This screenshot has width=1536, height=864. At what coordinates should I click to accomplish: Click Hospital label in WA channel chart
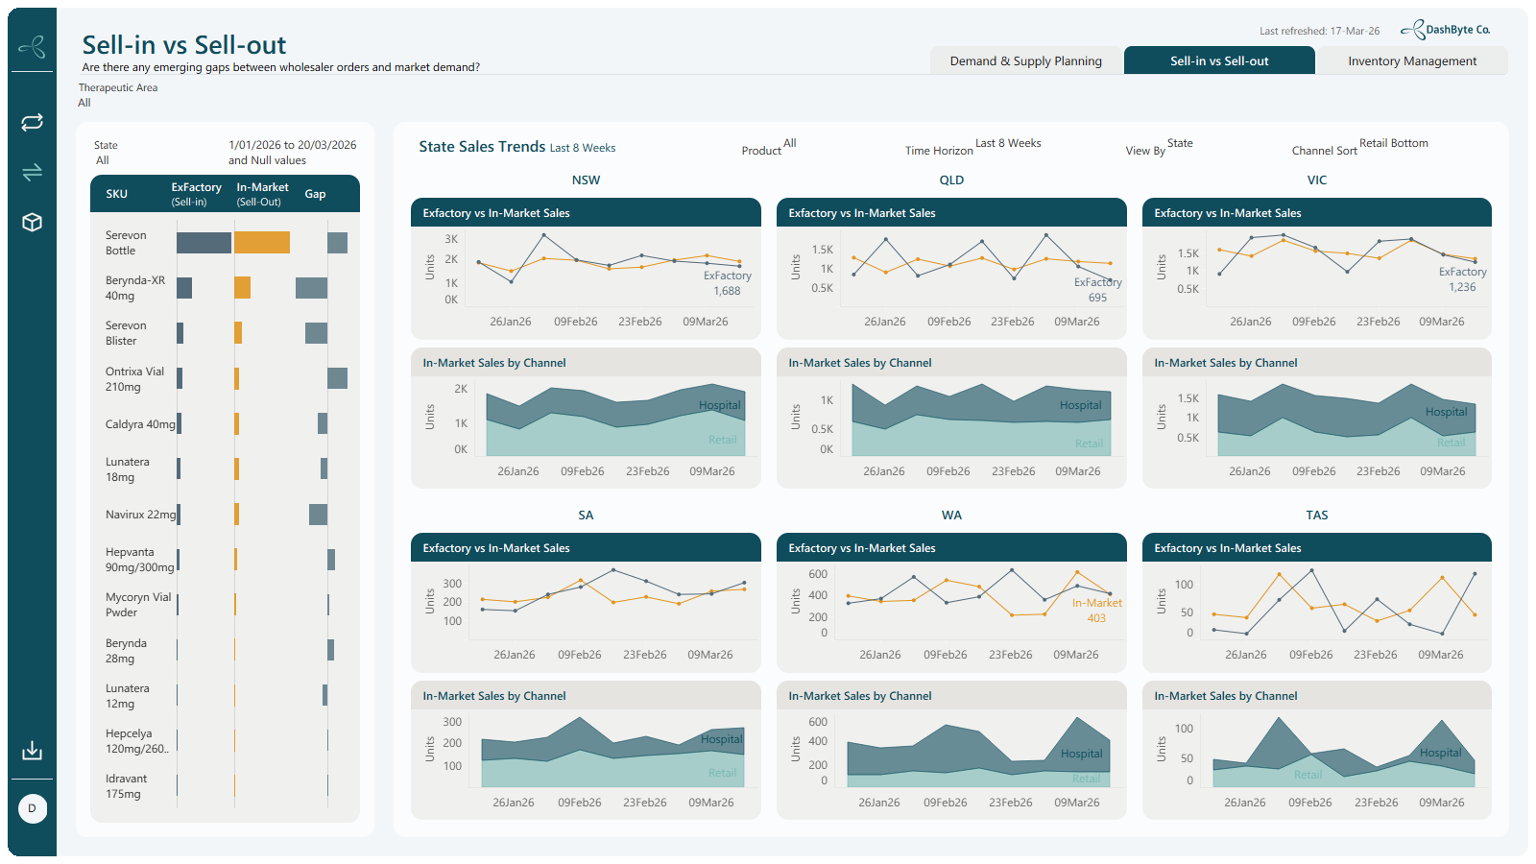tap(1081, 754)
